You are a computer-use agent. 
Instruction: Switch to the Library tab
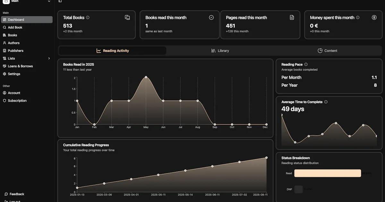click(220, 51)
